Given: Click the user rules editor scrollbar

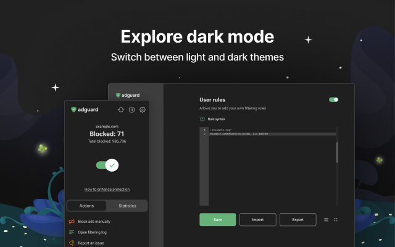Looking at the screenshot, I should (337, 153).
